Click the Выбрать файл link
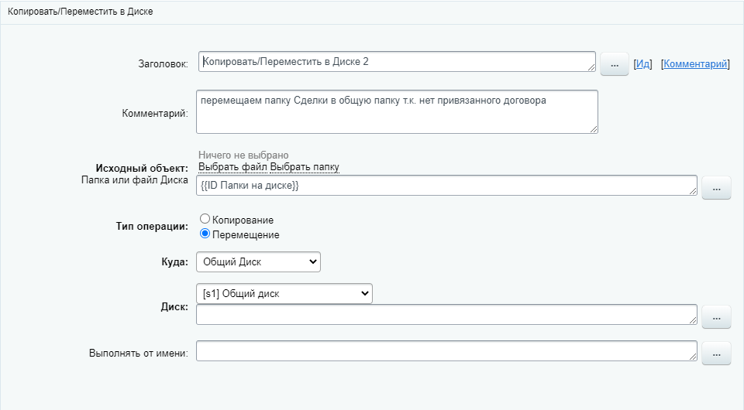Screen dimensions: 744x410 (x=232, y=167)
